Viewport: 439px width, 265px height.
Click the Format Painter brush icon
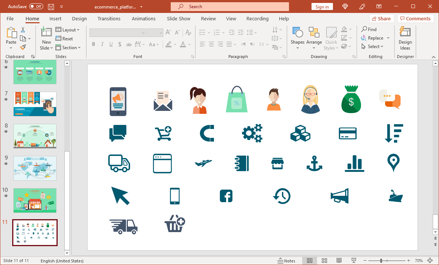pos(23,47)
